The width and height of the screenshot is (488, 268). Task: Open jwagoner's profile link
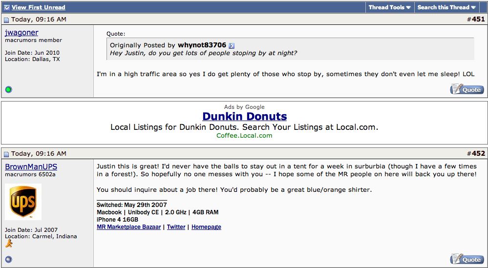point(21,32)
